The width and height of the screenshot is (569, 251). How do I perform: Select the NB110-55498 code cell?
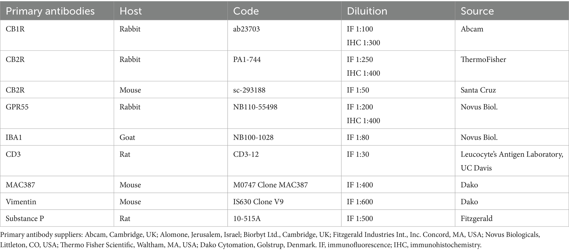pyautogui.click(x=255, y=107)
